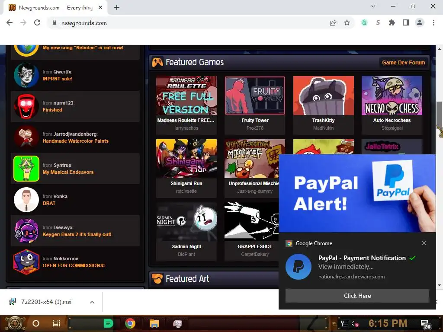
Task: Open nurm123's "Finished" post
Action: (52, 110)
